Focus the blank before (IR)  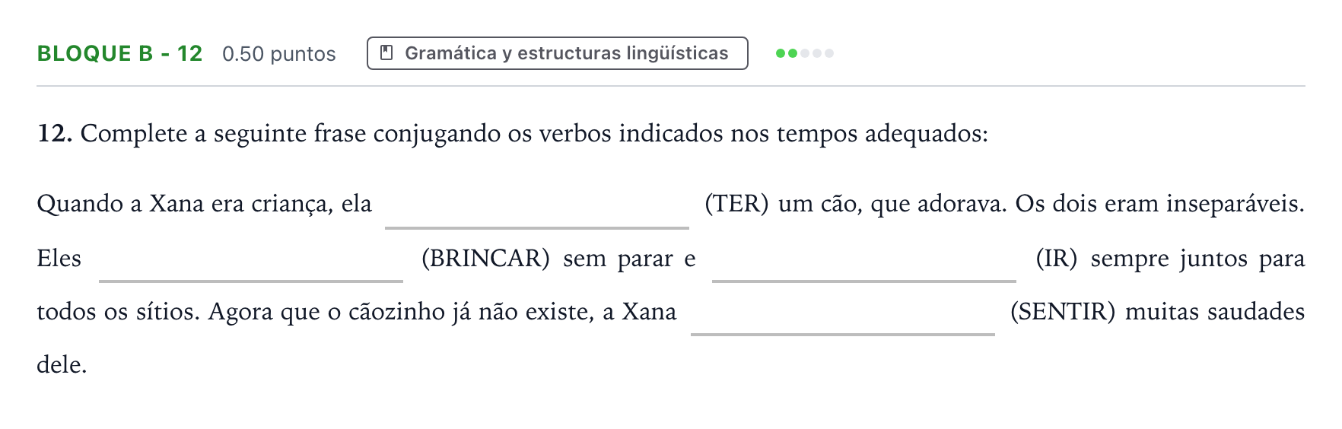(864, 260)
